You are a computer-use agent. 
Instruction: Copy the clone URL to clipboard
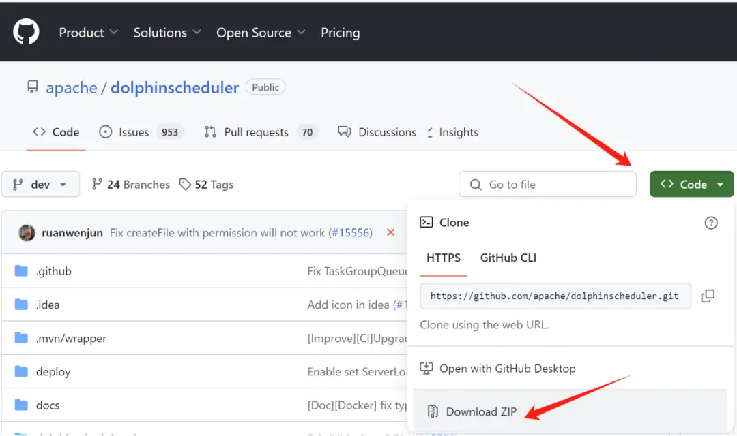coord(708,296)
